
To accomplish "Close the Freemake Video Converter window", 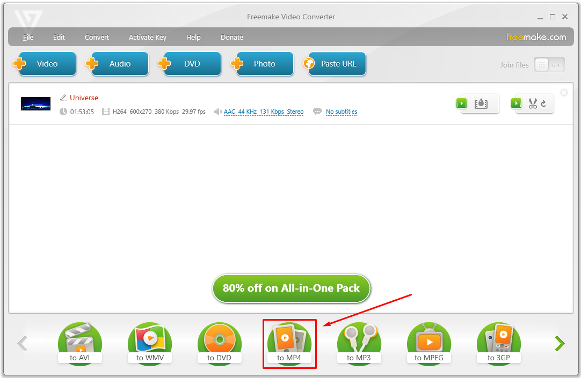I will [x=565, y=17].
